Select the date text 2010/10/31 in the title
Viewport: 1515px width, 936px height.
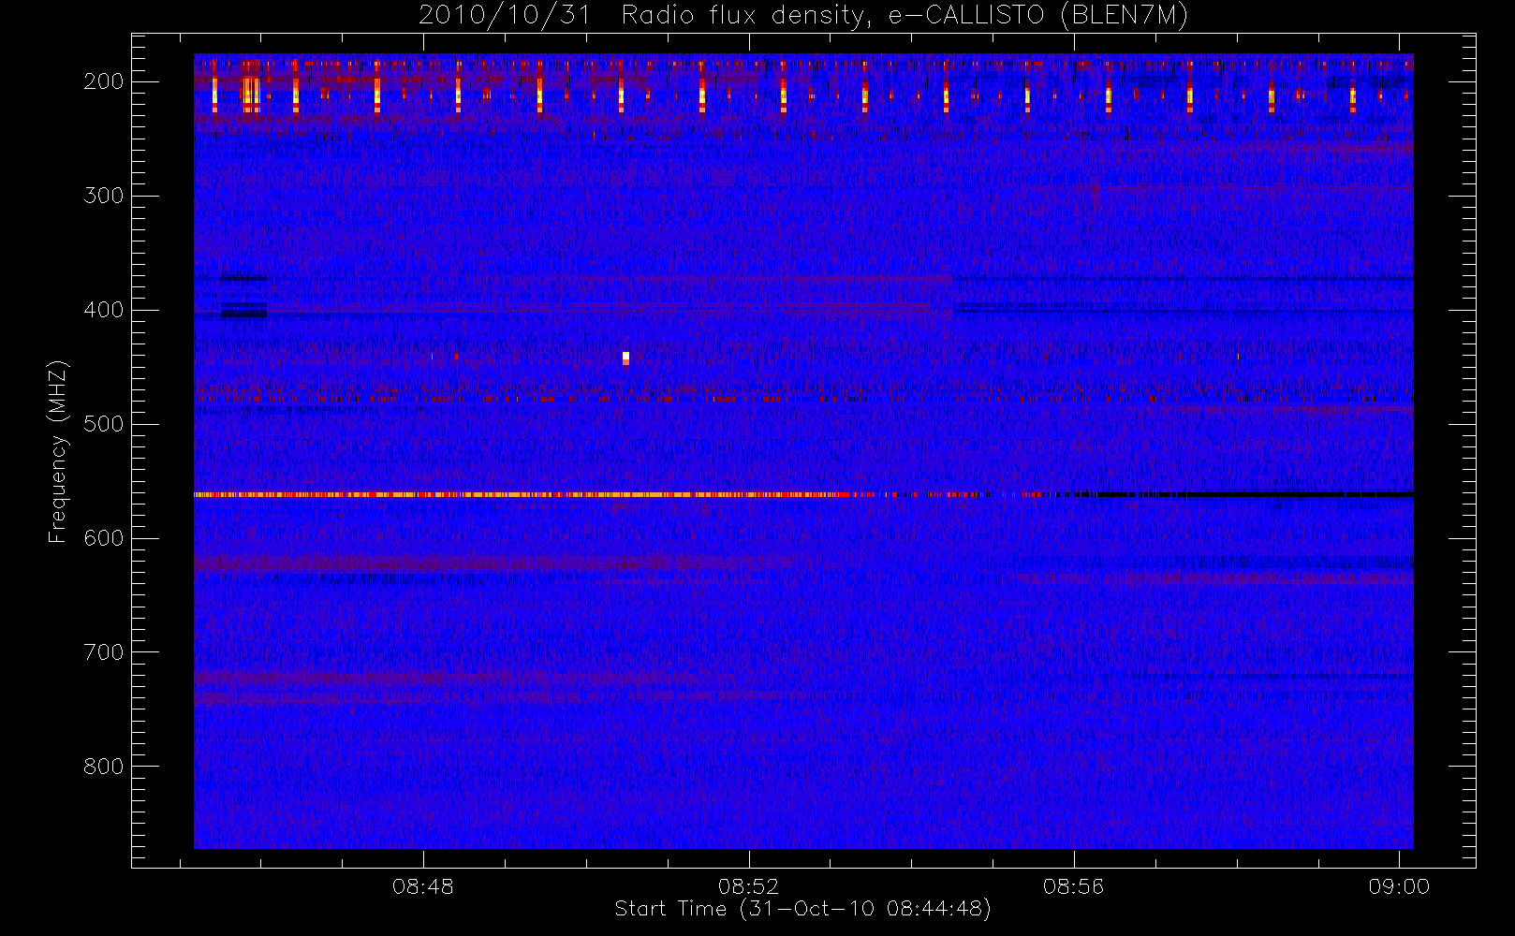505,16
